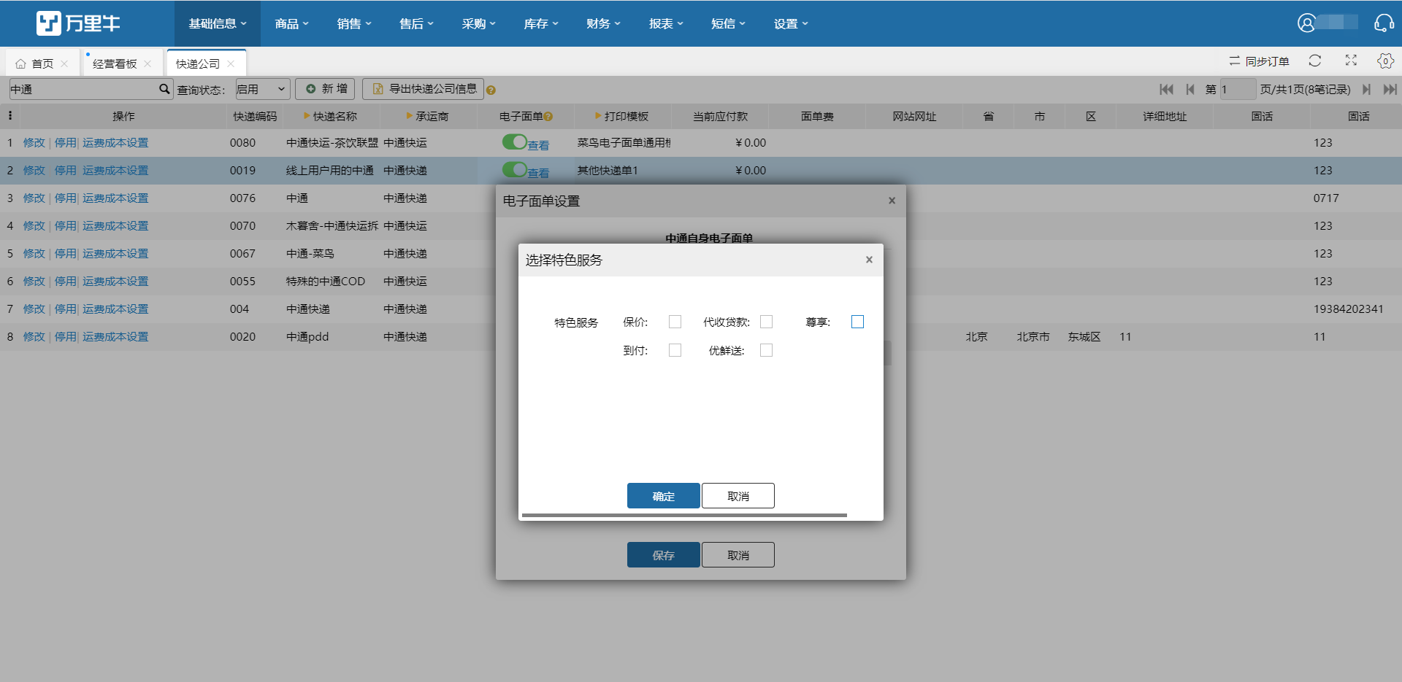Click the search magnifier icon
The image size is (1402, 682).
[164, 89]
